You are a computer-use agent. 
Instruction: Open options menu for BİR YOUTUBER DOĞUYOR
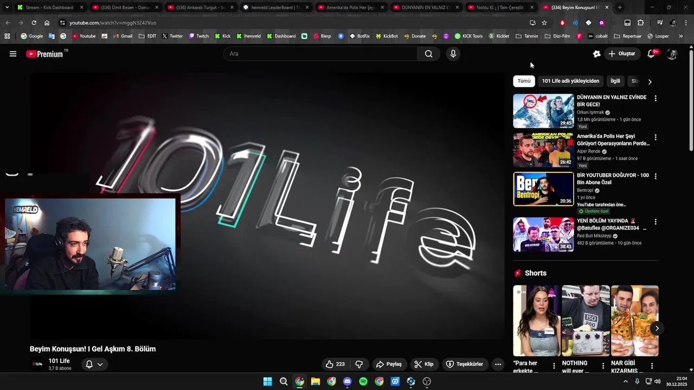[656, 176]
